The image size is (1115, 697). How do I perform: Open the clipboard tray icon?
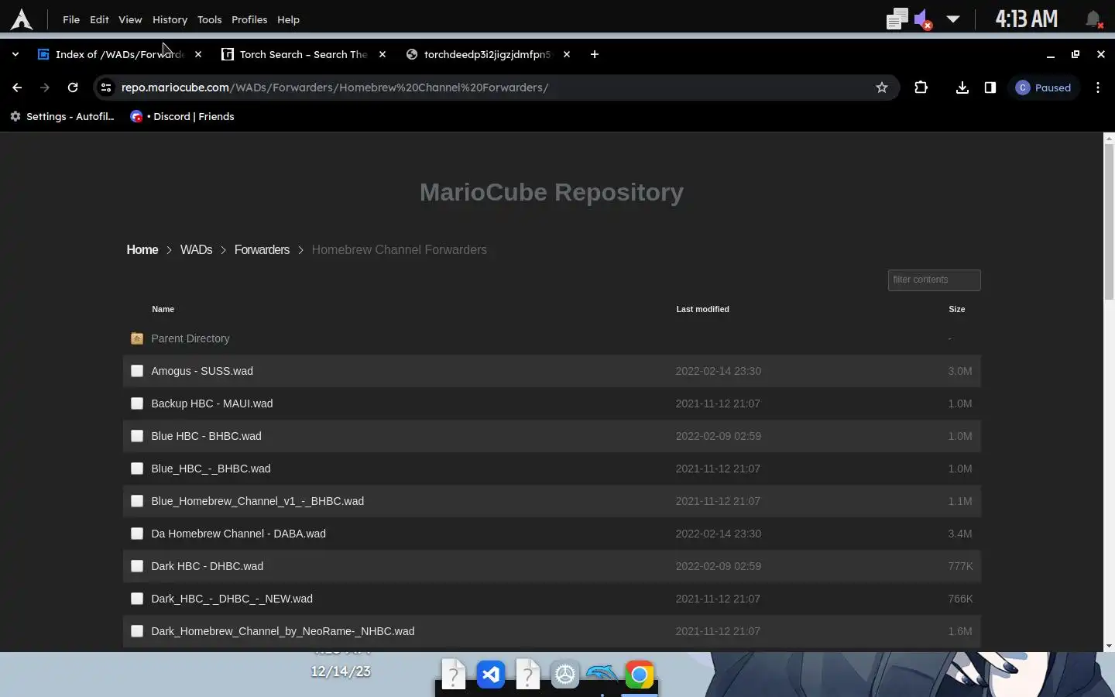point(897,19)
